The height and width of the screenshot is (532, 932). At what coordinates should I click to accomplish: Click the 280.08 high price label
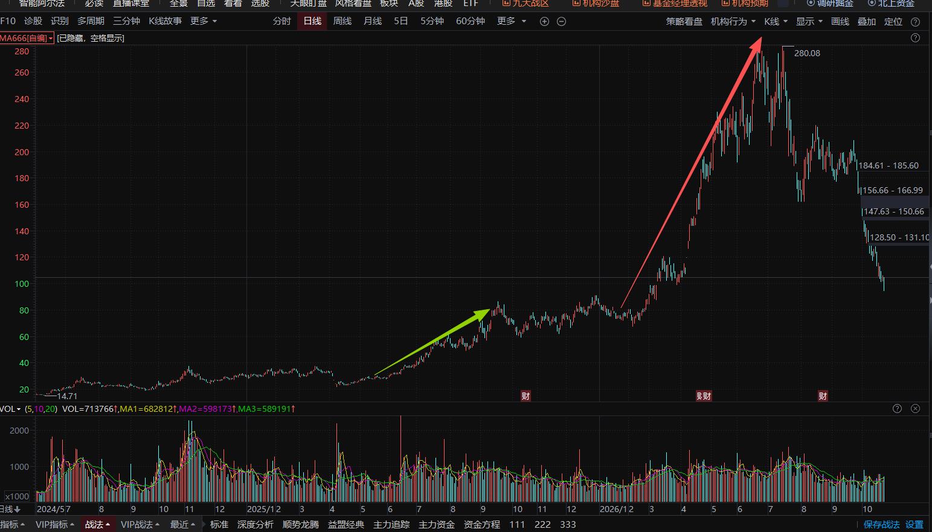[x=807, y=53]
